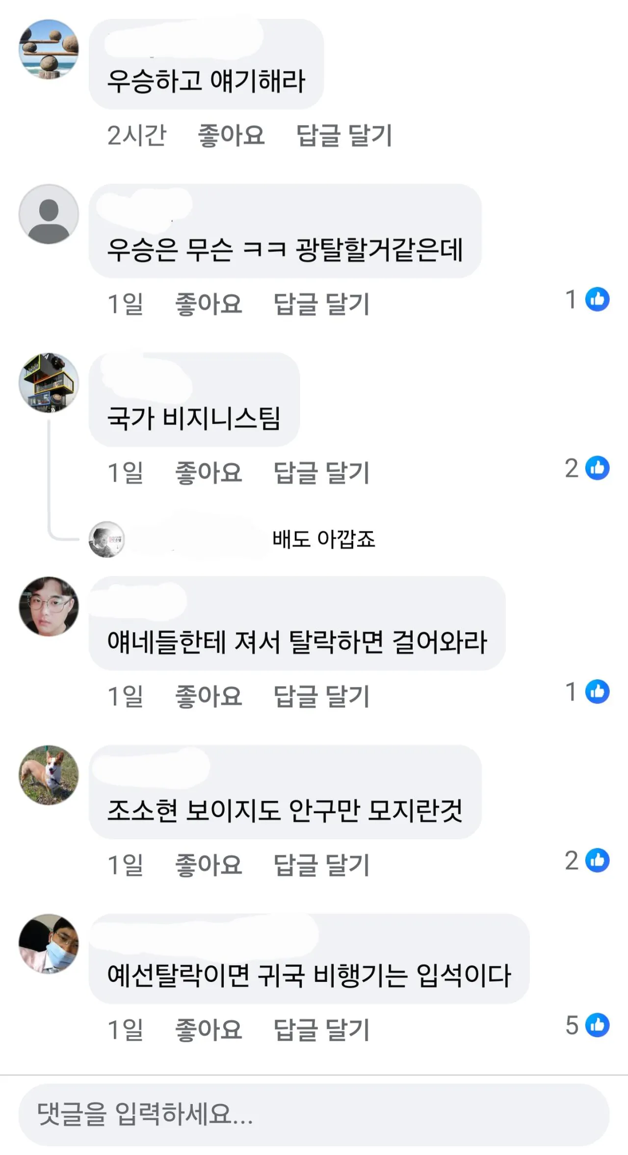Like the '우승은 무슨 ㅋㅋ' comment

(209, 304)
